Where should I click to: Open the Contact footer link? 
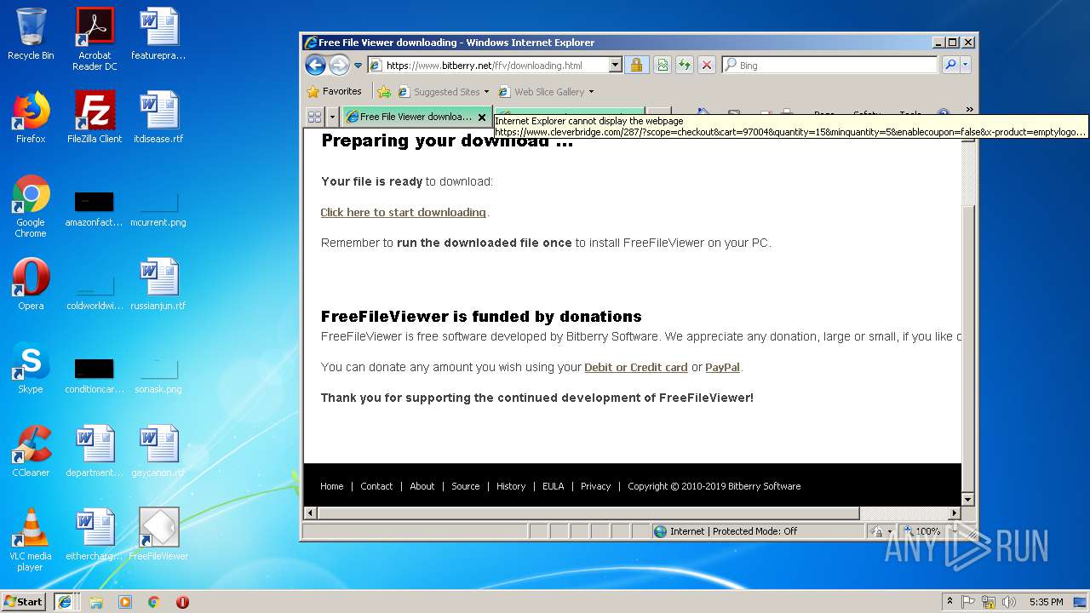[376, 486]
